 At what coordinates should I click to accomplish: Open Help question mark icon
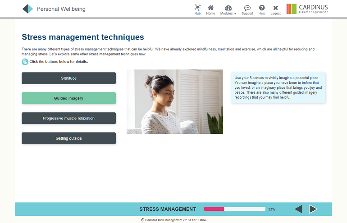pos(261,10)
